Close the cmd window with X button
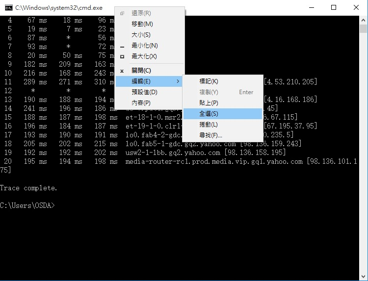 click(356, 8)
